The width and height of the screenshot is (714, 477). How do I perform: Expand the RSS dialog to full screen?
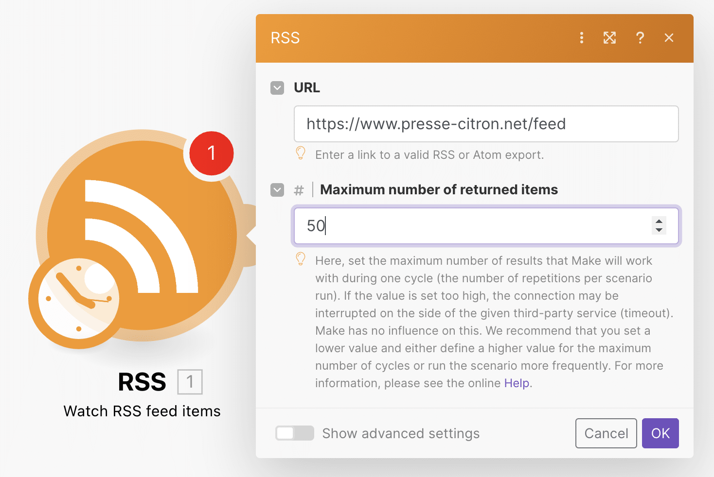[610, 38]
